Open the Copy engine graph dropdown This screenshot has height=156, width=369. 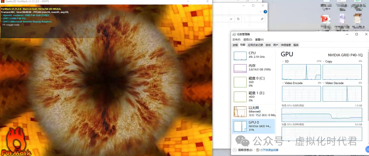pyautogui.click(x=324, y=62)
